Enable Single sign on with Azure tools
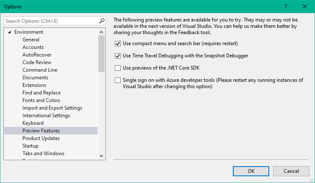315x183 pixels. (118, 80)
